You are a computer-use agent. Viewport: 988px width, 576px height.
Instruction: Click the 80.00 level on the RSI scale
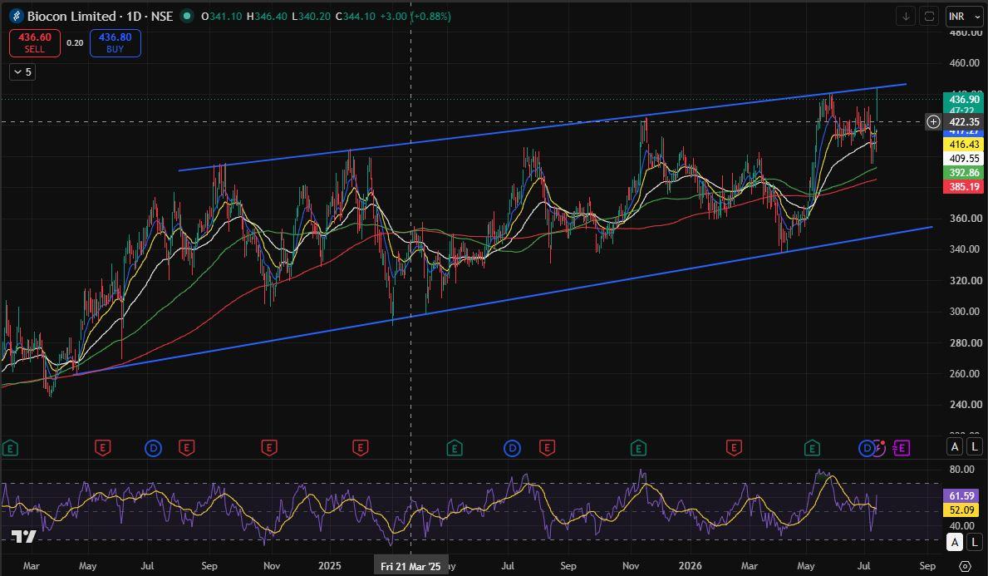pyautogui.click(x=962, y=470)
